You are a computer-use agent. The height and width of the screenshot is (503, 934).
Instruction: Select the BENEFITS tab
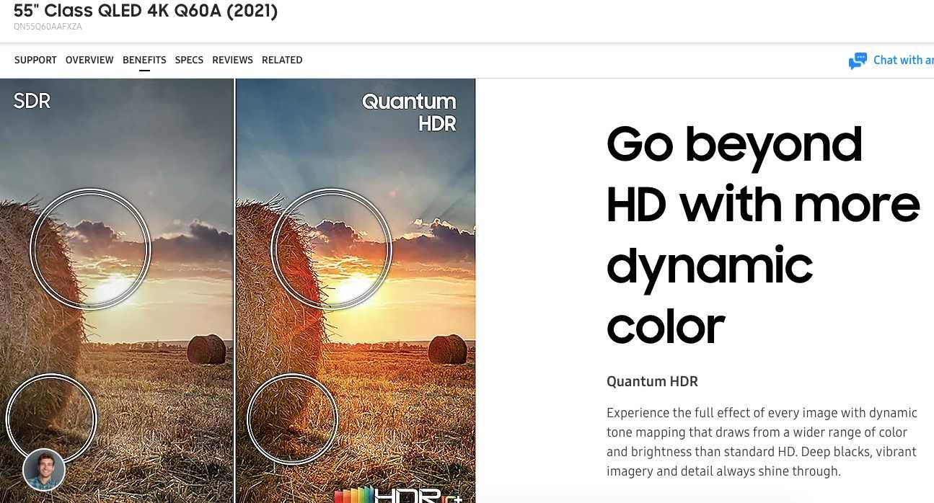point(144,60)
